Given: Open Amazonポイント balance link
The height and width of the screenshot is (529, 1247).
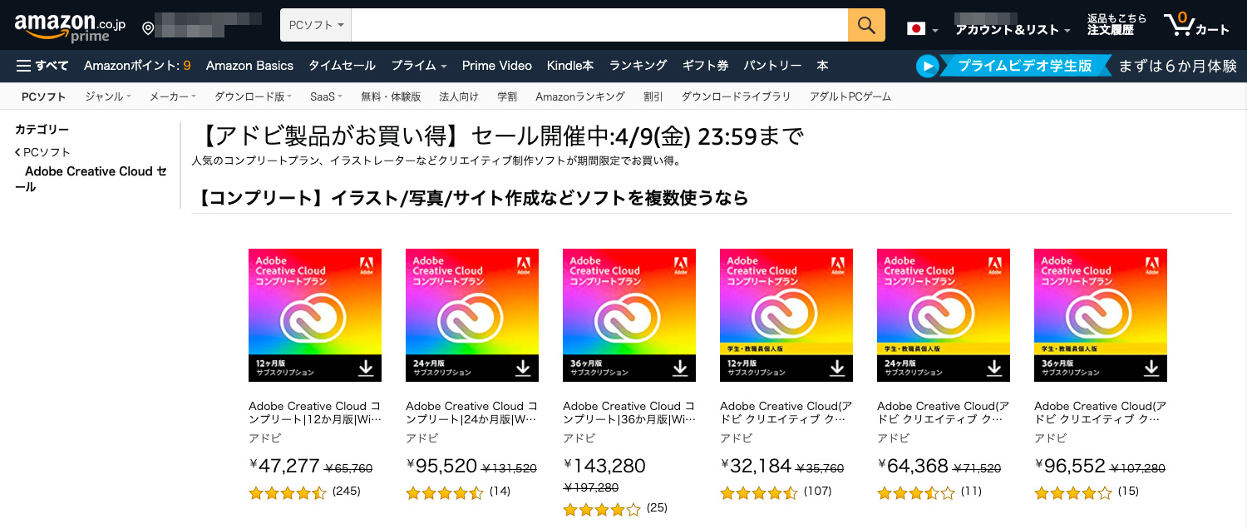Looking at the screenshot, I should [x=137, y=66].
